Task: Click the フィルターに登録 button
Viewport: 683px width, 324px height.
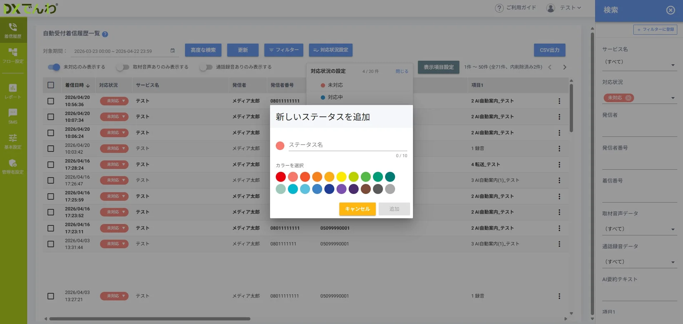Action: click(655, 30)
